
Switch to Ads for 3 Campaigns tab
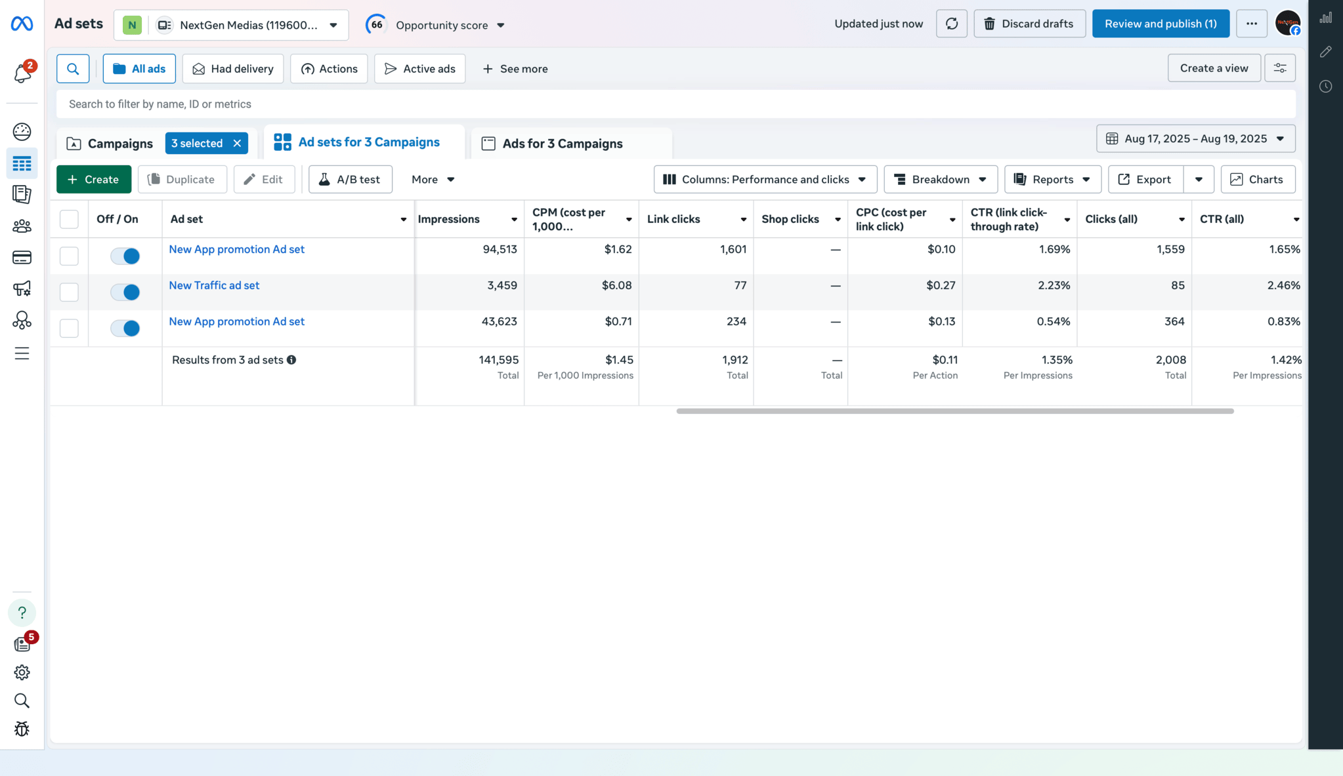tap(562, 144)
